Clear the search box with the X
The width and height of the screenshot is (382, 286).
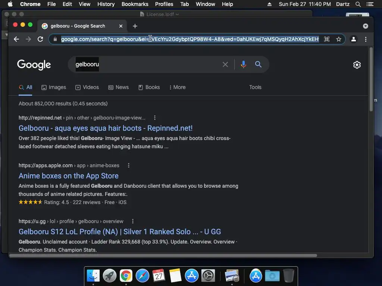[225, 64]
